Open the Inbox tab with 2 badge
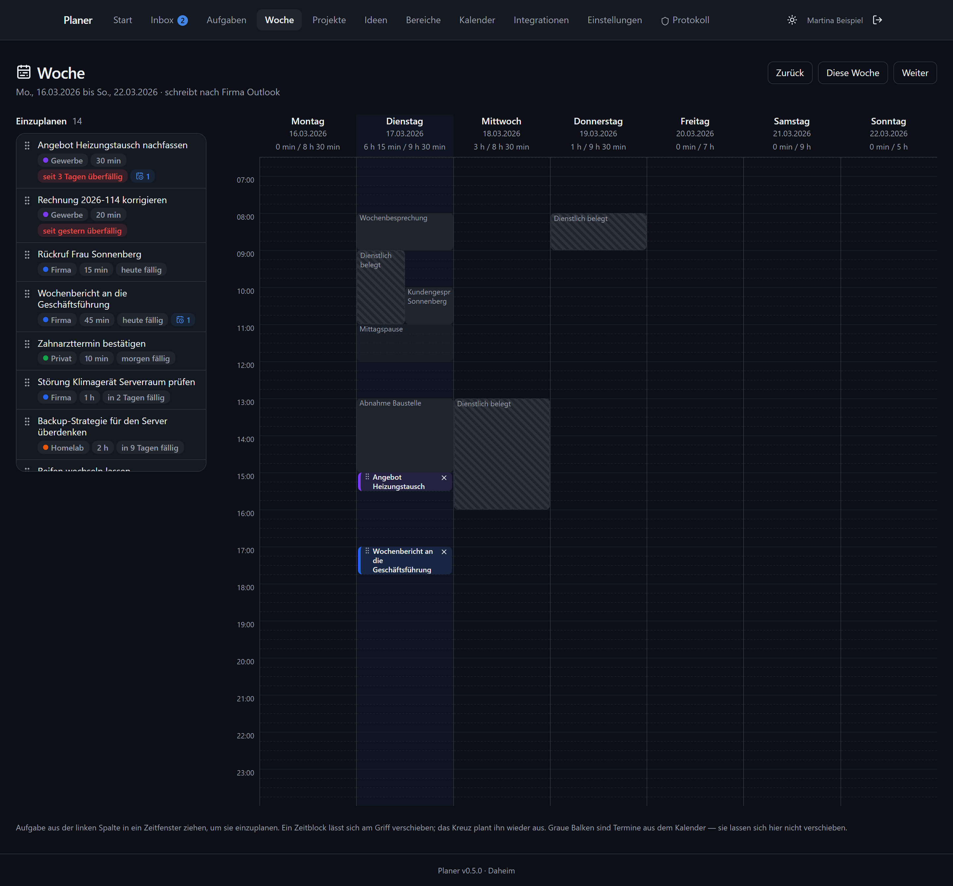The height and width of the screenshot is (886, 953). point(169,20)
